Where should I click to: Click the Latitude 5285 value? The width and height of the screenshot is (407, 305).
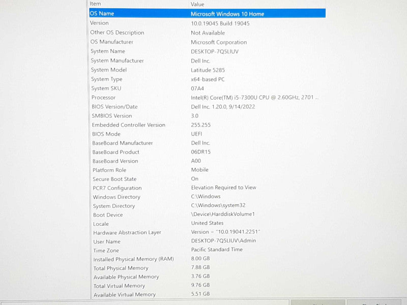[208, 70]
